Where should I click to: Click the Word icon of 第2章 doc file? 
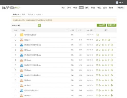tap(22, 45)
